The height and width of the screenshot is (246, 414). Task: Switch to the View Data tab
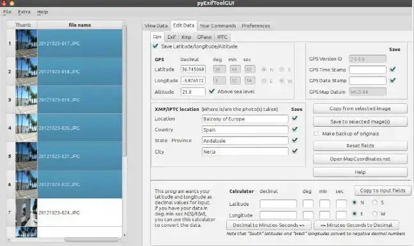pos(156,26)
